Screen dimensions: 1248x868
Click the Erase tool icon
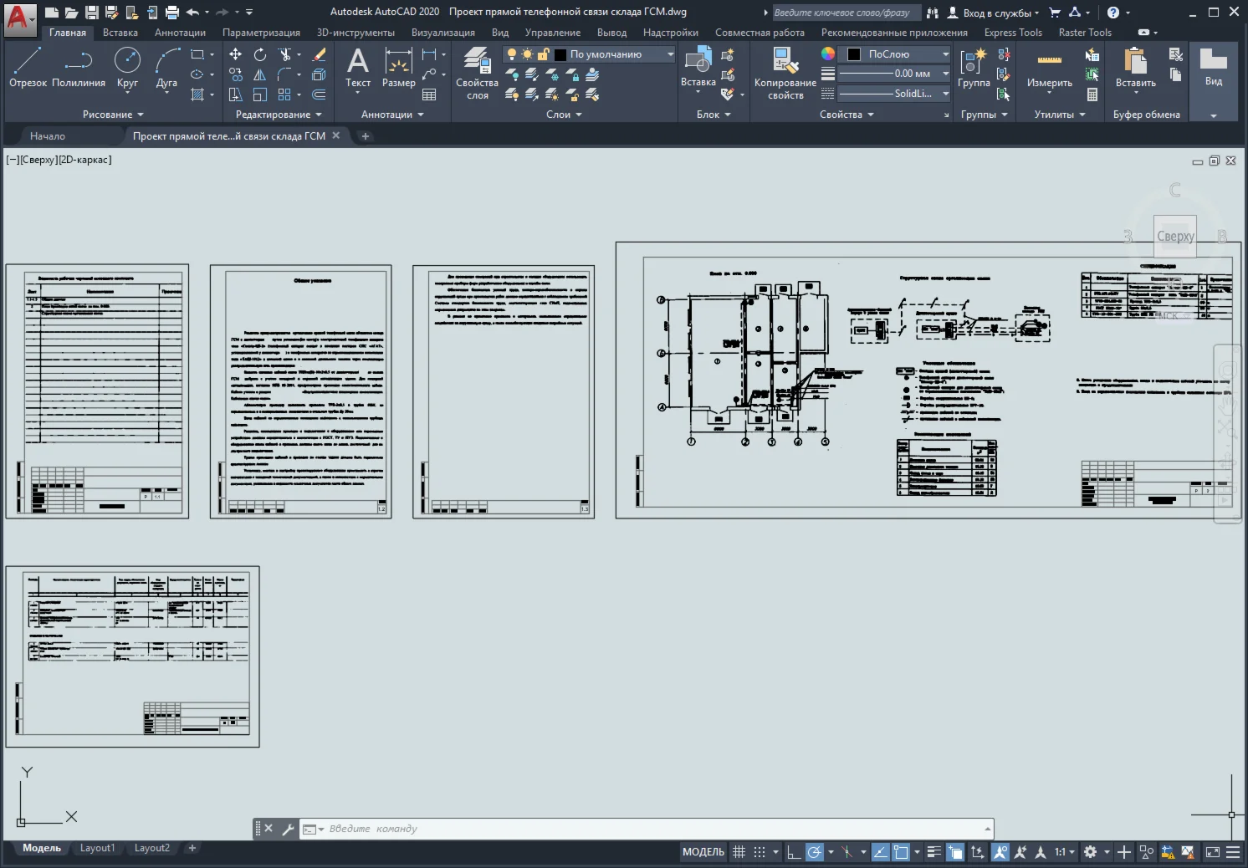tap(319, 54)
